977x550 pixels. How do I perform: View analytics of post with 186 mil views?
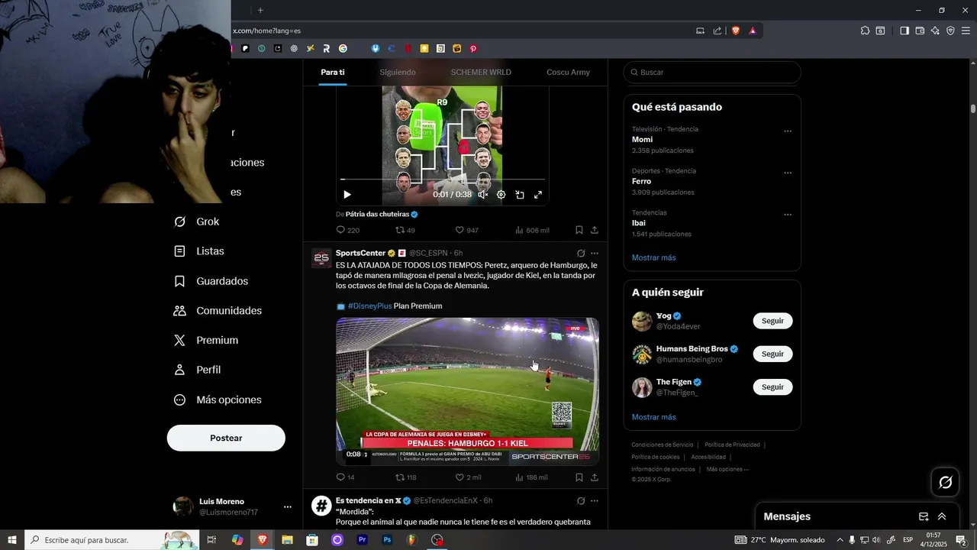pyautogui.click(x=531, y=477)
